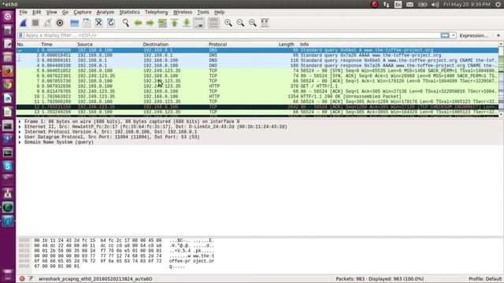504x283 pixels.
Task: Find a packet with magnifier icon
Action: pos(126,23)
